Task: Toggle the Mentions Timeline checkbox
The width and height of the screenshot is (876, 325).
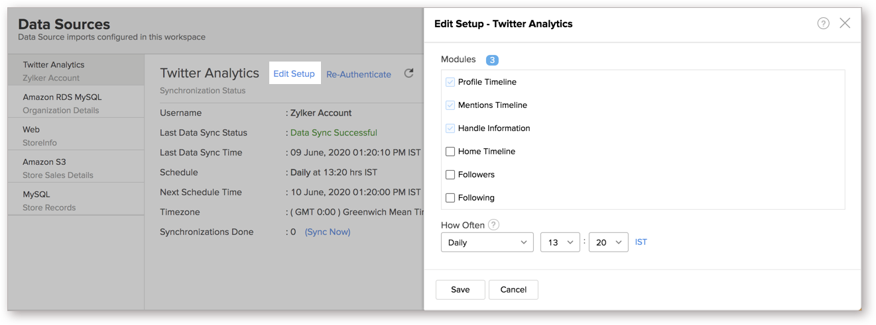Action: 450,105
